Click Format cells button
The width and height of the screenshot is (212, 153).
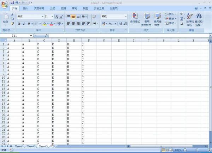170,23
